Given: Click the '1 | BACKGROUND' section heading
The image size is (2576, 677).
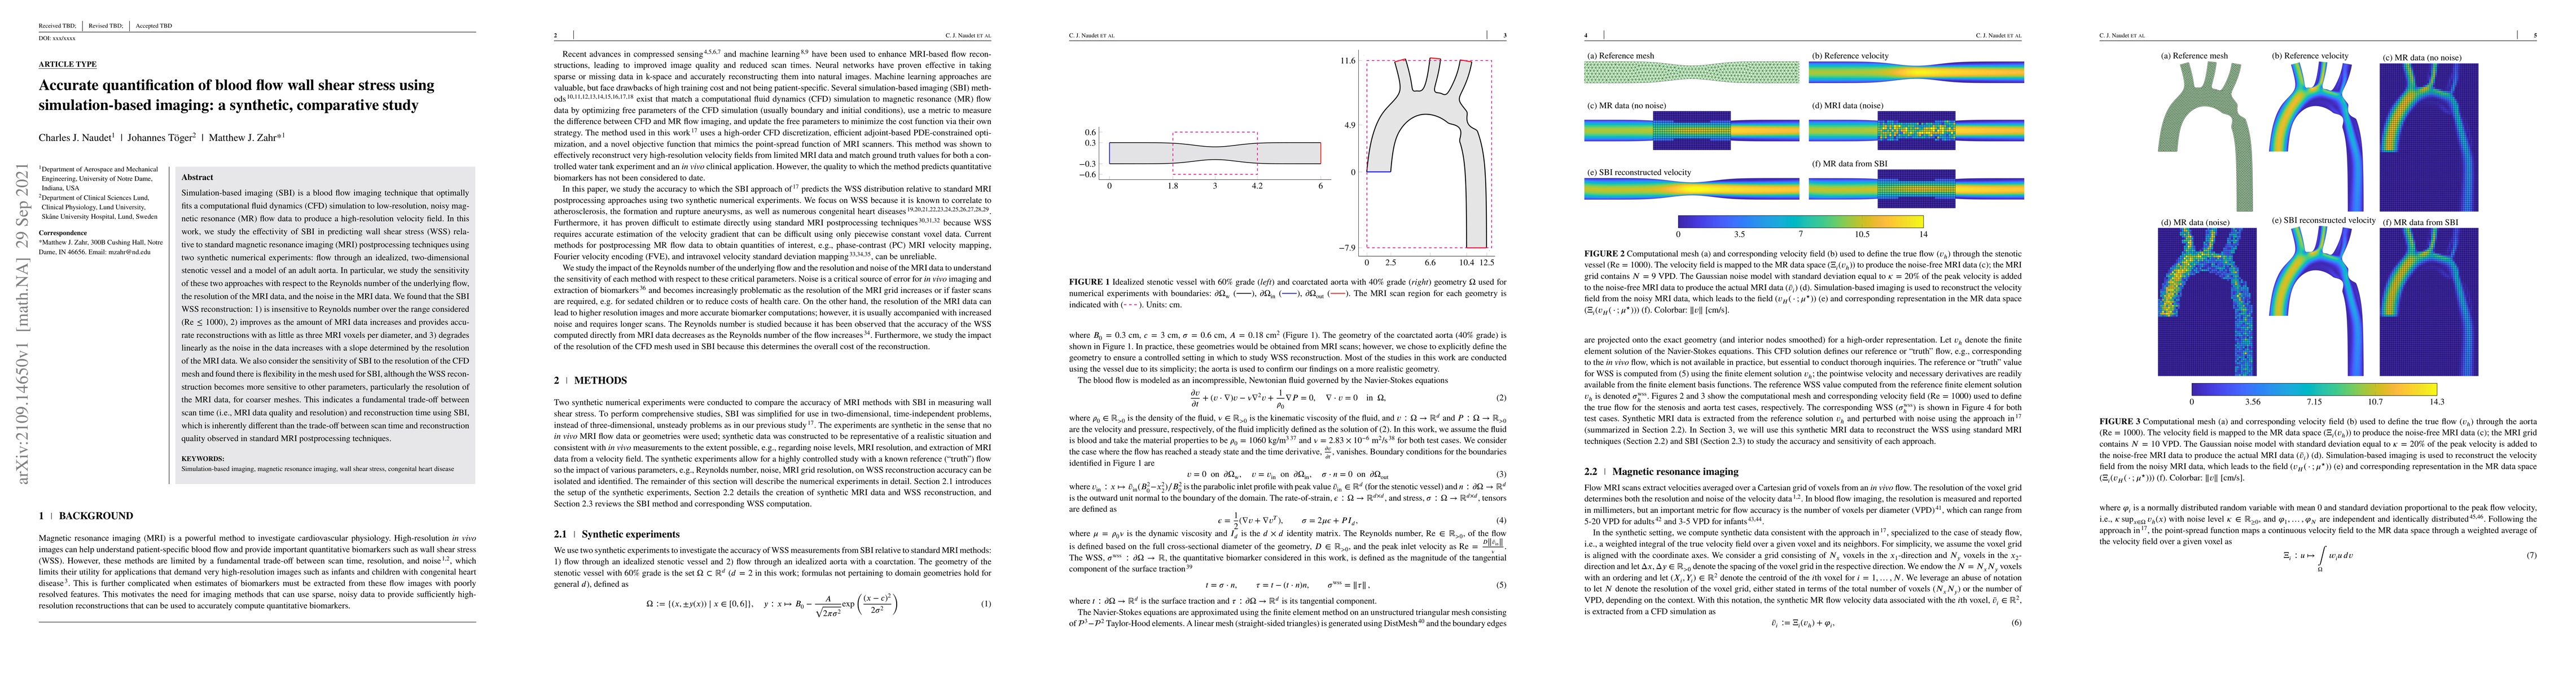Looking at the screenshot, I should [x=86, y=516].
